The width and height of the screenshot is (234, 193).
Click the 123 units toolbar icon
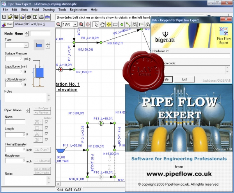[x=41, y=17]
